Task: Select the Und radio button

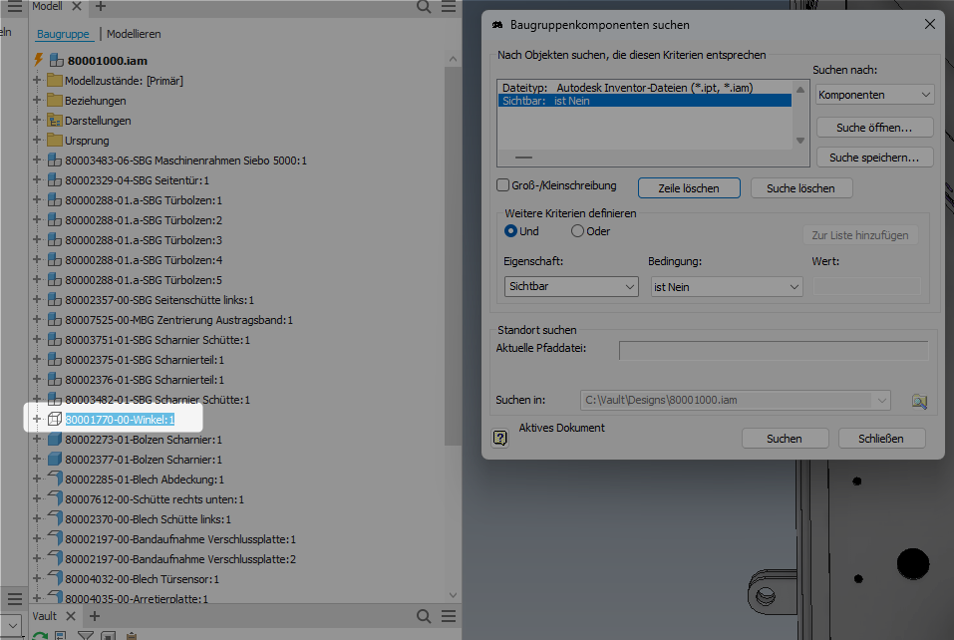Action: (x=510, y=231)
